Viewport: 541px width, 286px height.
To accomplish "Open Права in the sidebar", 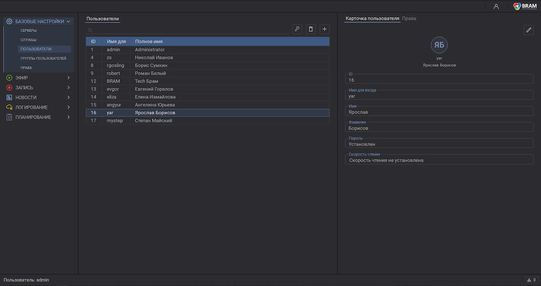I will click(26, 68).
